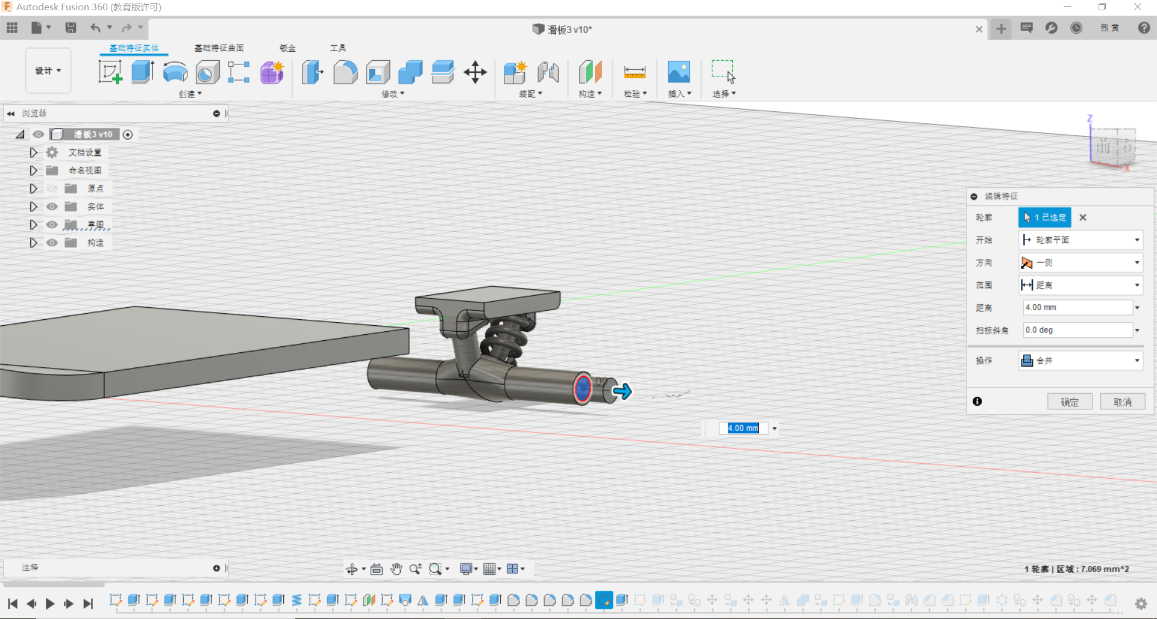Switch to the 工具 tab

pyautogui.click(x=338, y=48)
